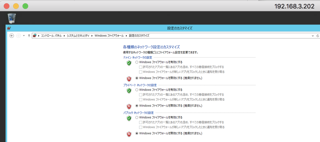Expand the chevron after コントロール パネル
Viewport: 320px width, 142px height.
tap(64, 36)
